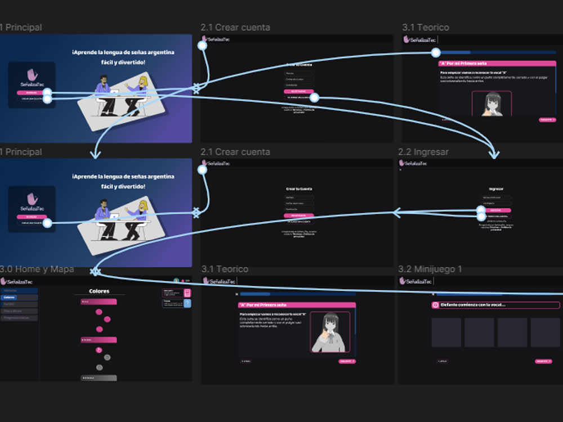Click the back button in lower 3.1 Teorico
The image size is (563, 422).
(x=246, y=361)
